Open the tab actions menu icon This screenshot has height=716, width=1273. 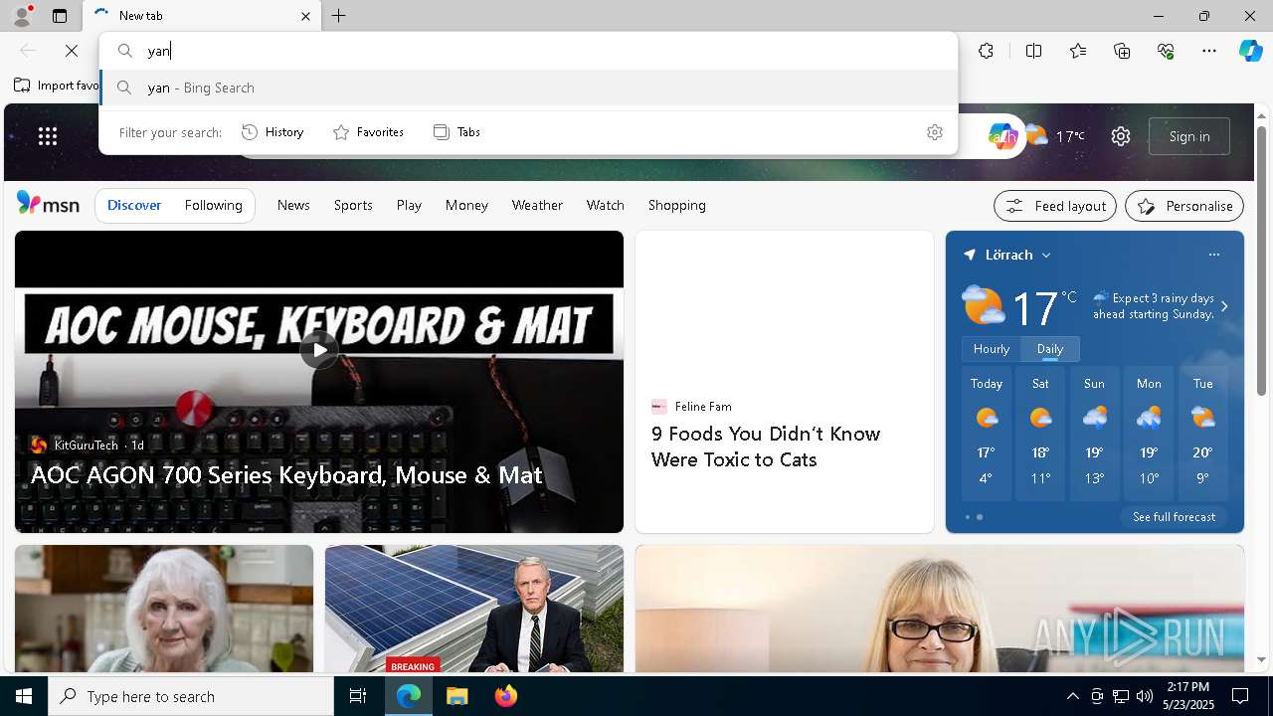click(60, 16)
